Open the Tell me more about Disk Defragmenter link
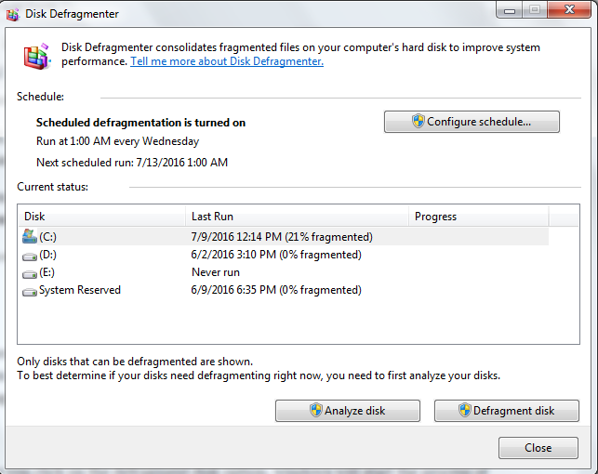 click(x=226, y=61)
